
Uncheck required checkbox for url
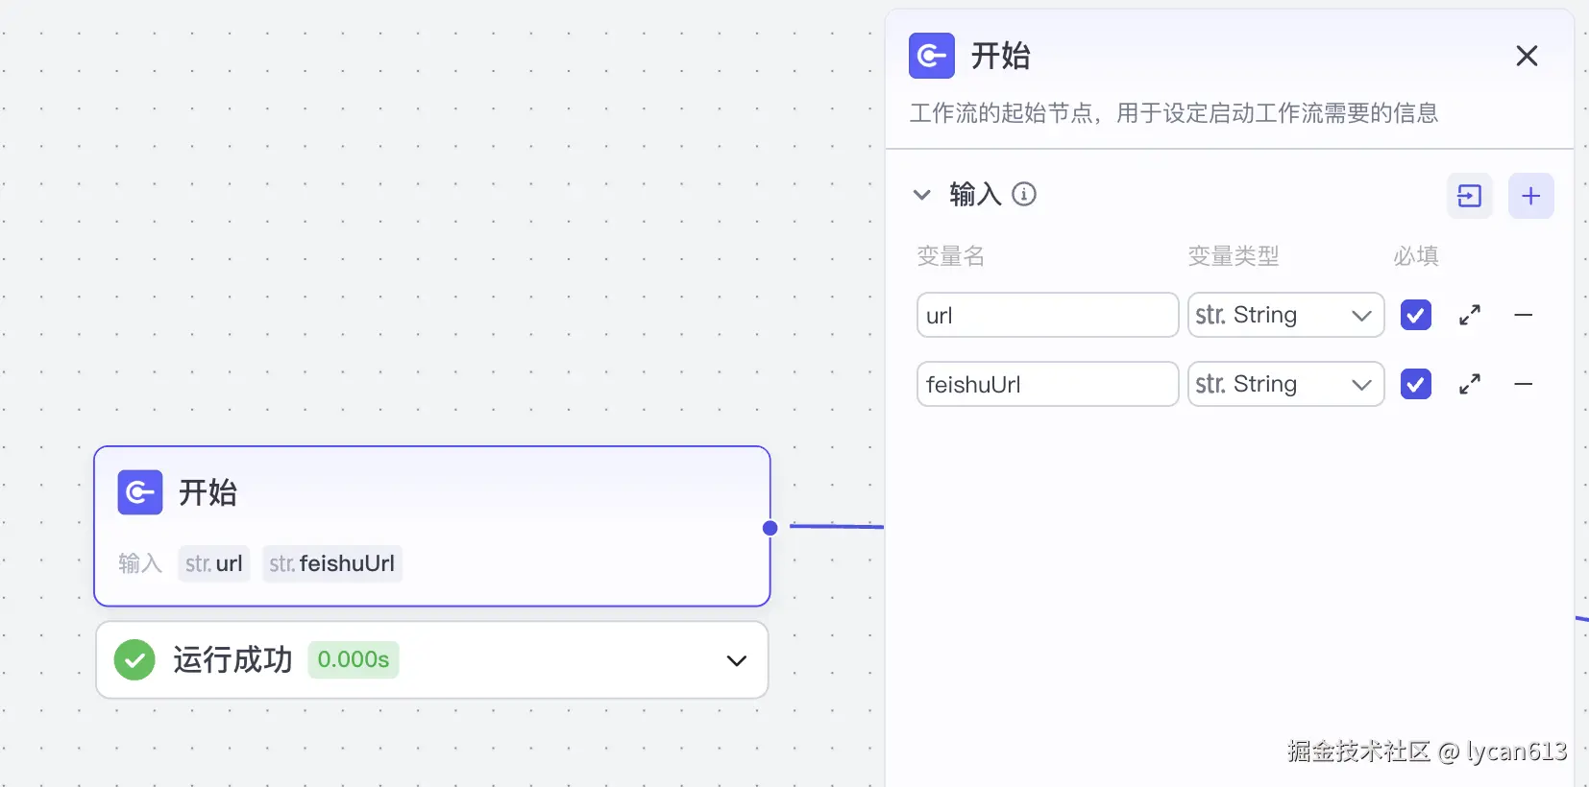tap(1415, 315)
